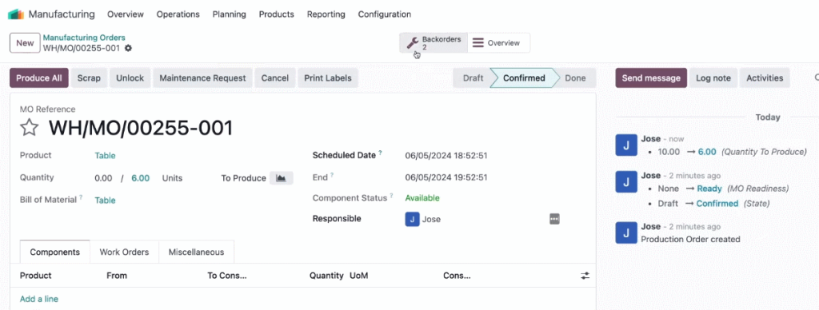Screen dimensions: 819x310
Task: Open the column settings icon in Components table
Action: (x=585, y=276)
